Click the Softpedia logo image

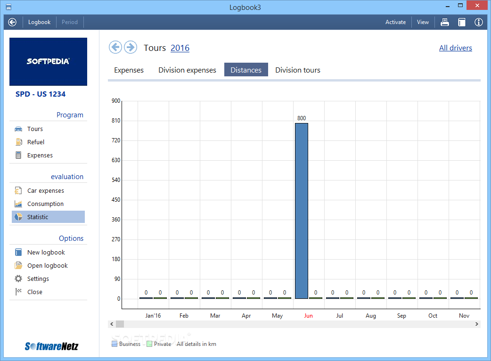tap(48, 62)
